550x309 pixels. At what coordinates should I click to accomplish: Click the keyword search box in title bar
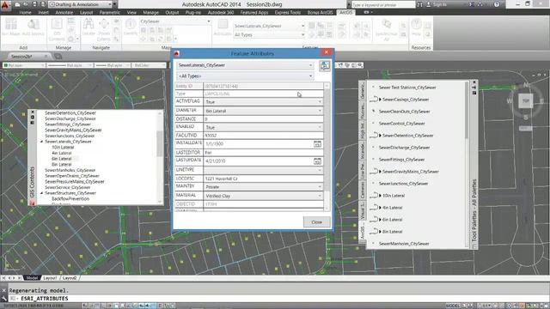383,5
